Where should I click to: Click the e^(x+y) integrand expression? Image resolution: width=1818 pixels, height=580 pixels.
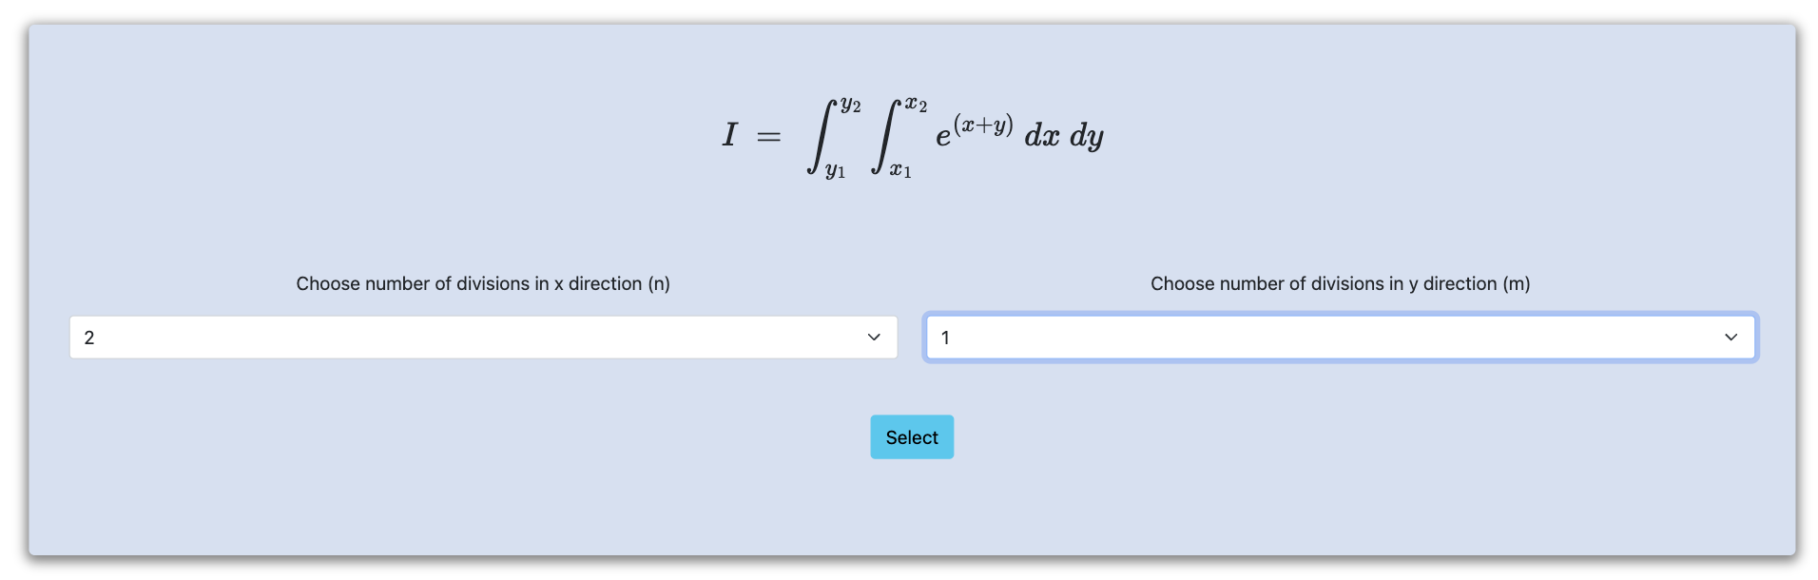coord(975,131)
